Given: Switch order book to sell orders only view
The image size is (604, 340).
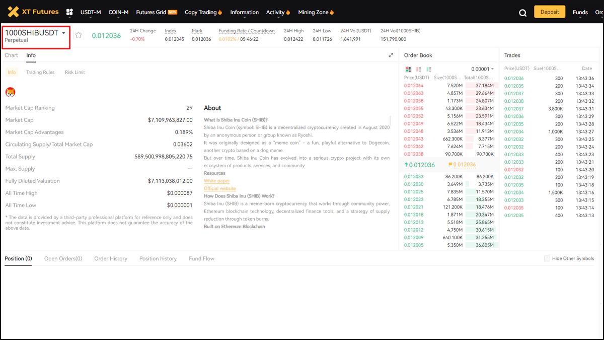Looking at the screenshot, I should pos(418,69).
